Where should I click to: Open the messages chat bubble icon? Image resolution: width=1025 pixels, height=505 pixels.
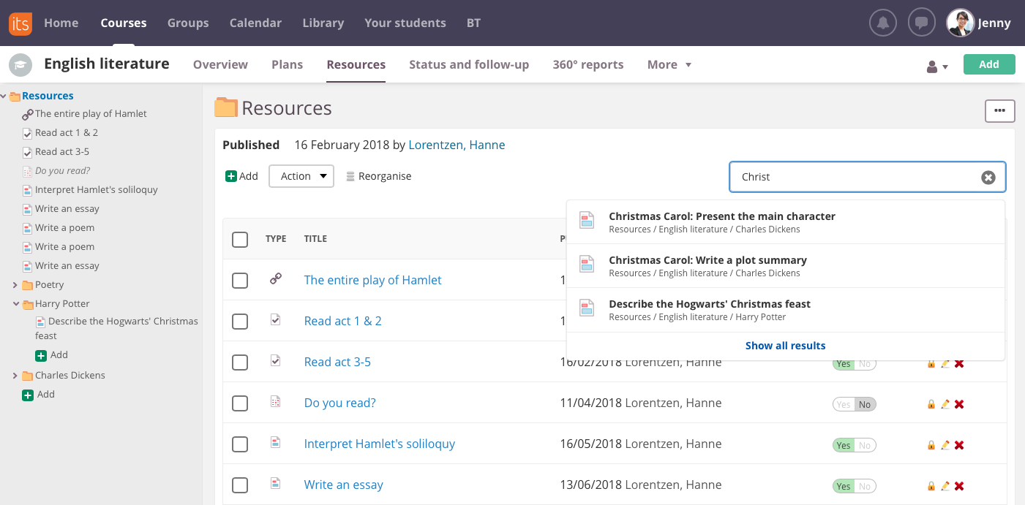click(922, 23)
